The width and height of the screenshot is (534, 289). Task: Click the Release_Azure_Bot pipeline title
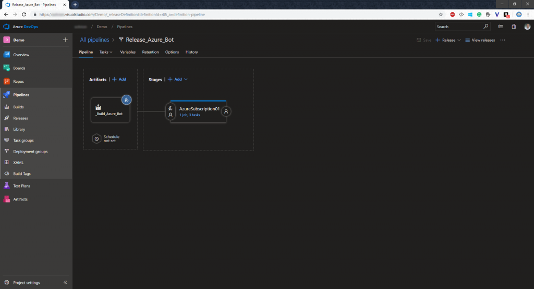point(150,40)
